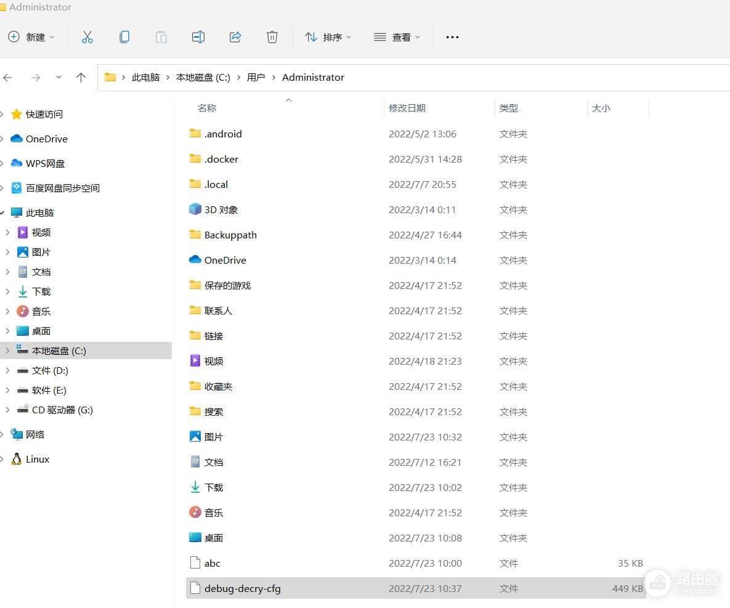
Task: Click the folder icon in address bar
Action: tap(110, 77)
